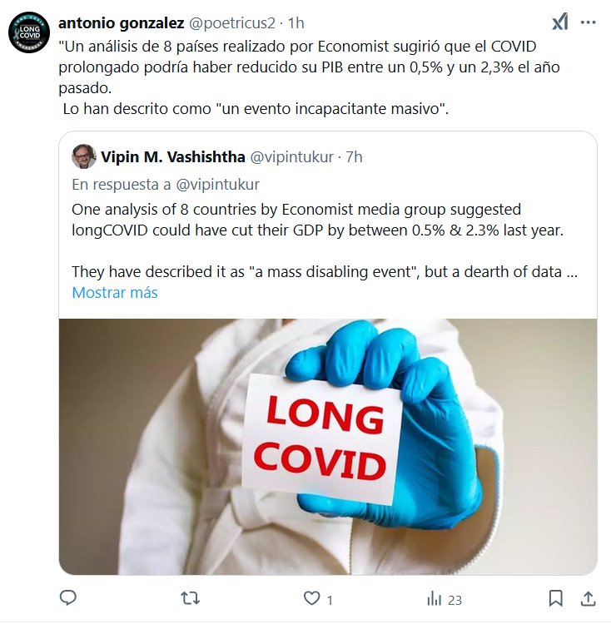Expand quoted tweet with Mostrar más
611x624 pixels.
coord(115,293)
